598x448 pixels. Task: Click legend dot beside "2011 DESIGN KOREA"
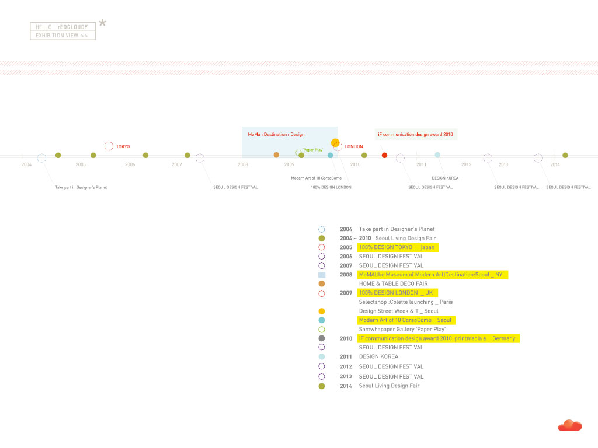(322, 356)
